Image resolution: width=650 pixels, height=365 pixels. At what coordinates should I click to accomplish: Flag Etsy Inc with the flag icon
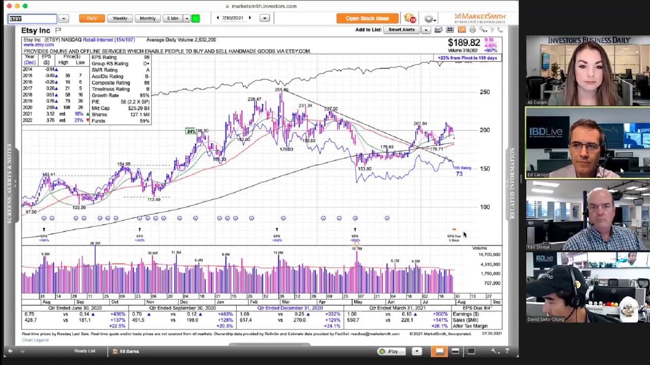click(58, 30)
